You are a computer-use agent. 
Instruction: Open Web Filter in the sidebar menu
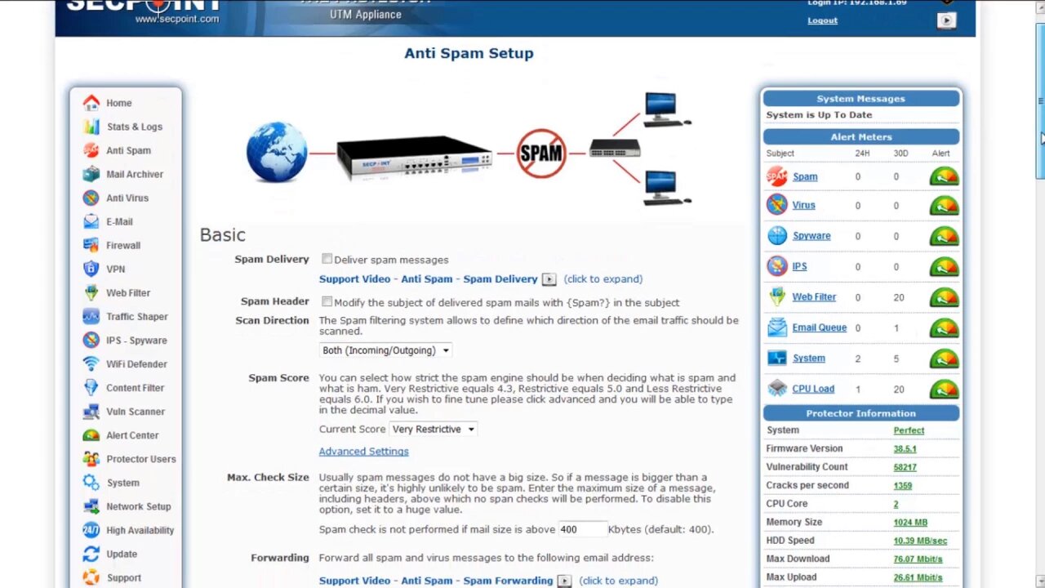tap(128, 292)
